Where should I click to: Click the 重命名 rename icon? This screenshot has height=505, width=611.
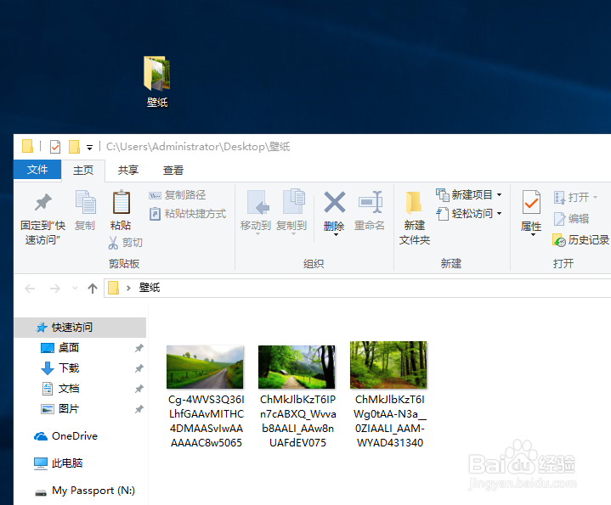[370, 202]
